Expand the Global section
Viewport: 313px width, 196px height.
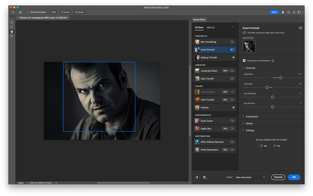click(244, 123)
